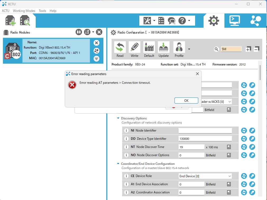
Task: Click the Discover radio modules icon
Action: [x=25, y=20]
